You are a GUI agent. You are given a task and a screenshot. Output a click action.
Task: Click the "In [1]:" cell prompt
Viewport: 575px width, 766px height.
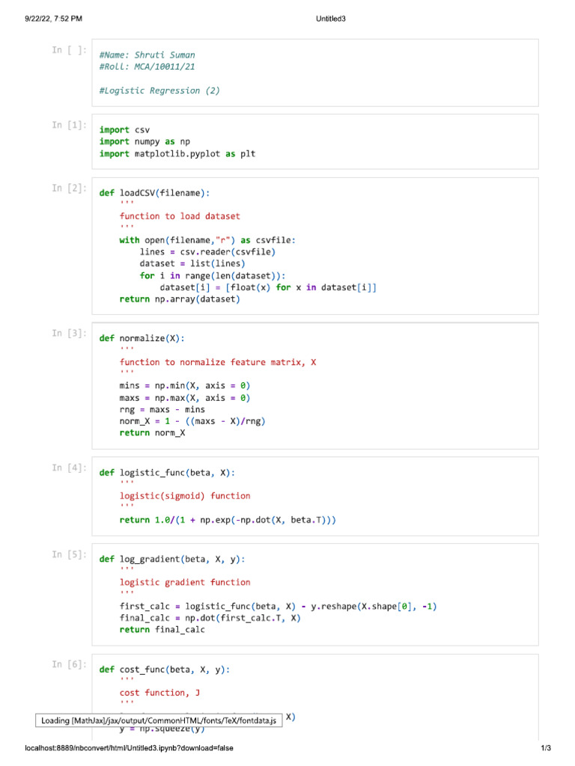click(x=70, y=125)
